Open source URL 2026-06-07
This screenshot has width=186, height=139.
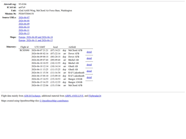click(x=24, y=18)
